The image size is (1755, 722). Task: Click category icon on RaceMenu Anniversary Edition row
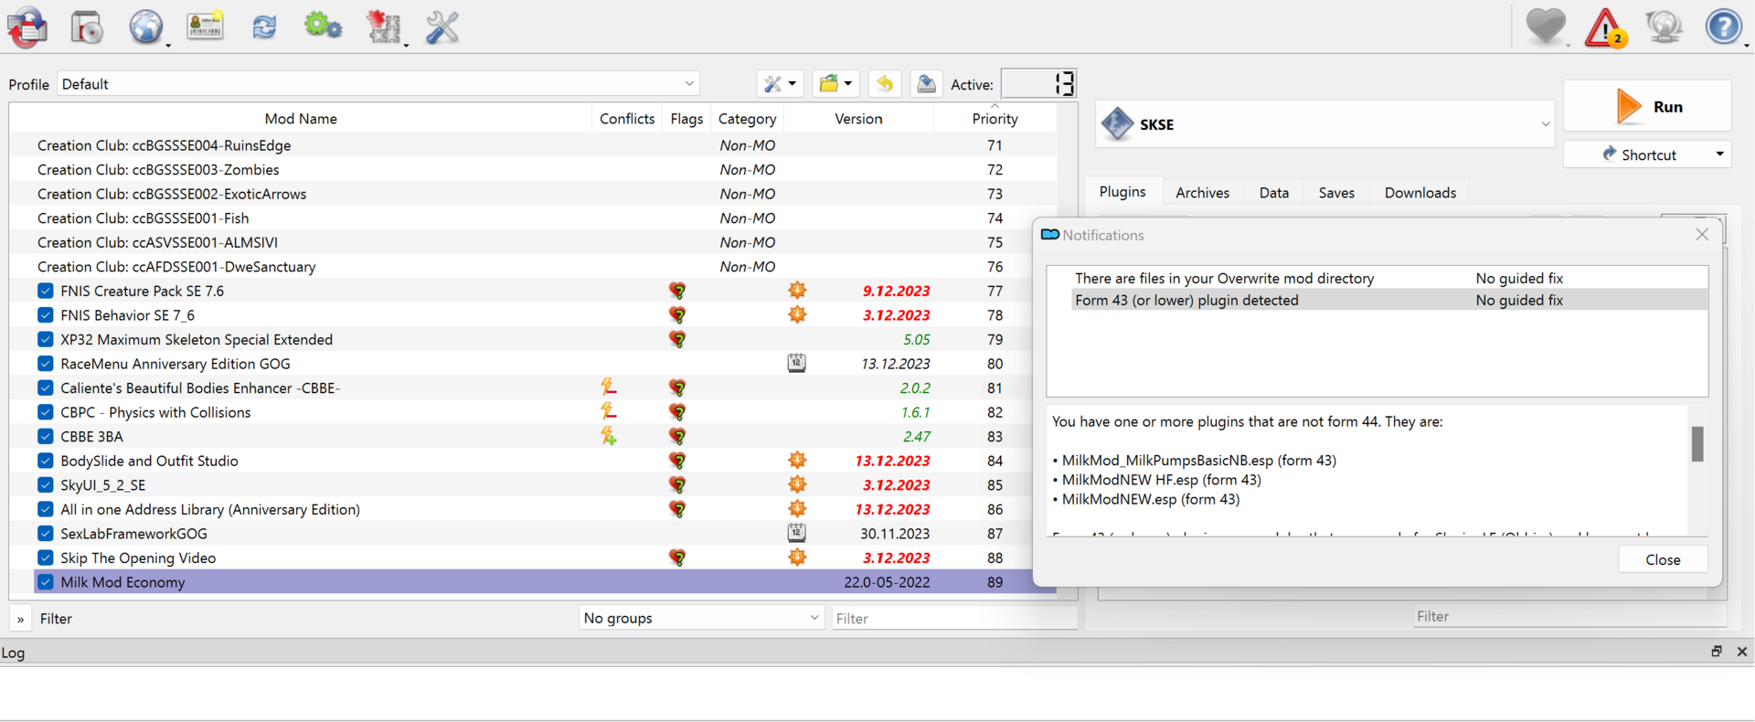pyautogui.click(x=797, y=363)
